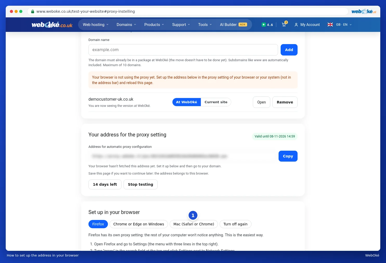
Task: Expand the Web hosting menu
Action: pos(96,25)
